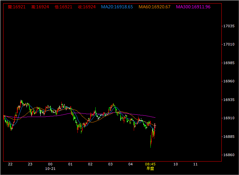Click the yellow 08:45 time marker

(150, 164)
